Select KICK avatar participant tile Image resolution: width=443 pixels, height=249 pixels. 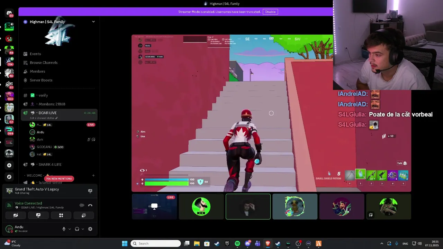(201, 206)
